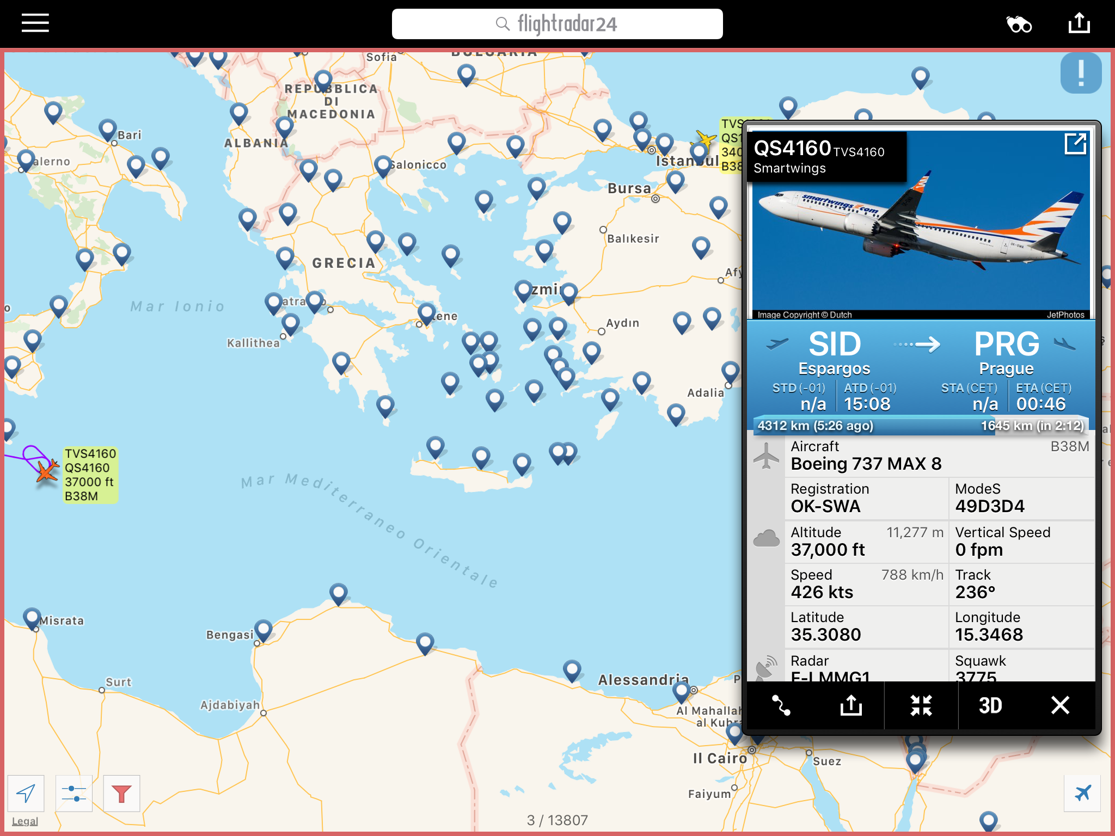
Task: Show flight route with route icon
Action: pyautogui.click(x=781, y=705)
